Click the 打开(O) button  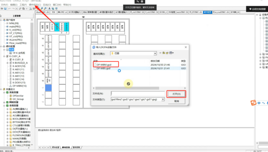pyautogui.click(x=176, y=94)
